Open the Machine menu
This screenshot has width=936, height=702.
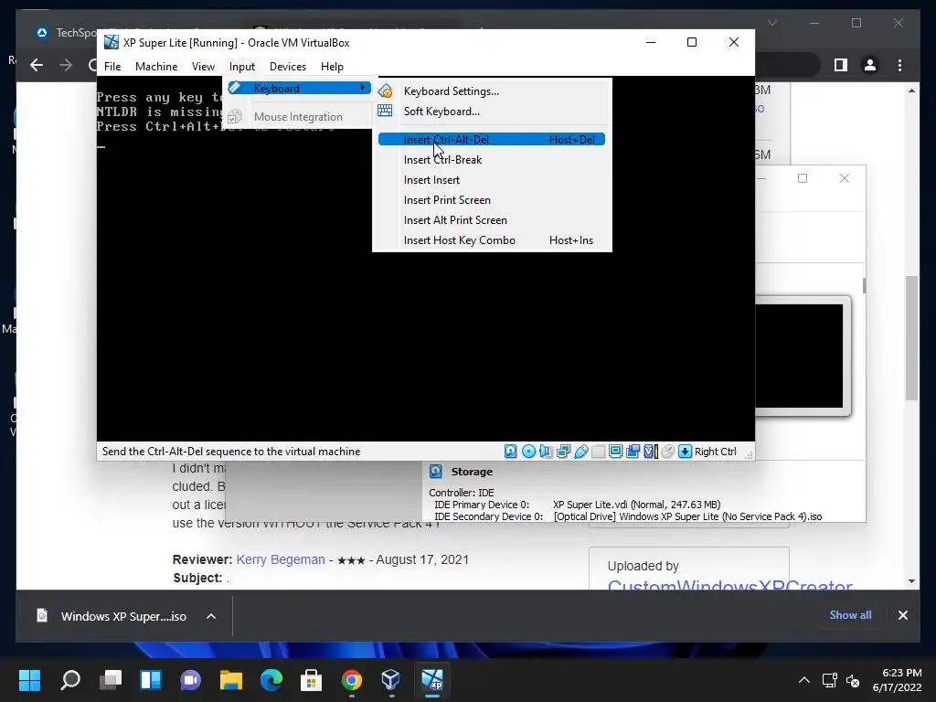(x=155, y=66)
